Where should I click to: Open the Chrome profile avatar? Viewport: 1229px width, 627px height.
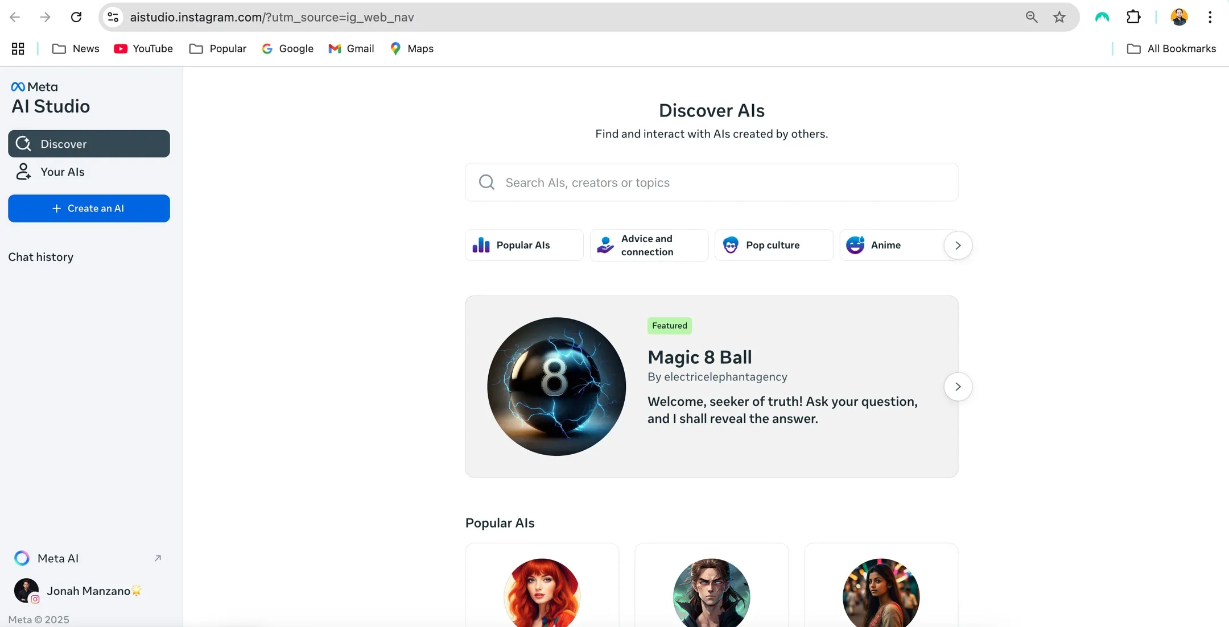click(1179, 17)
